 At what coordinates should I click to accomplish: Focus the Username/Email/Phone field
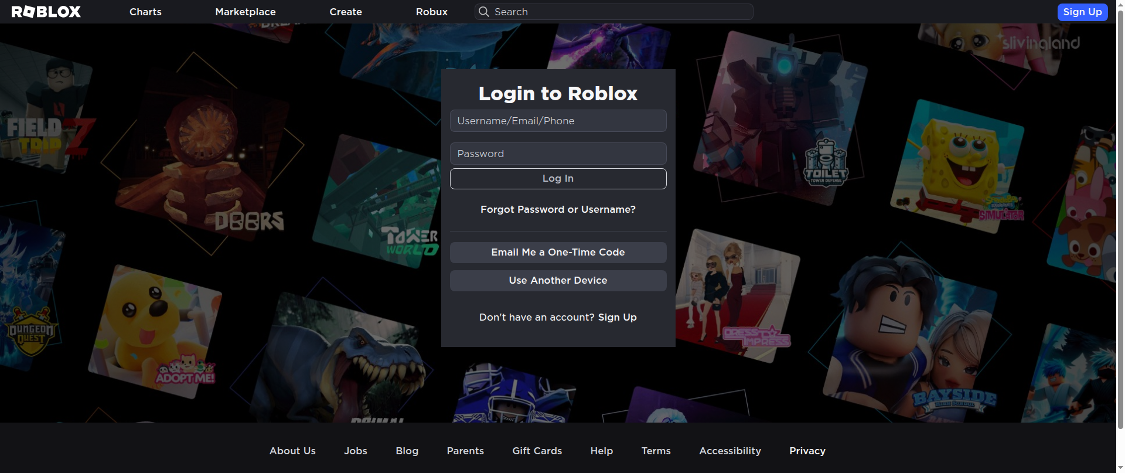pos(558,121)
